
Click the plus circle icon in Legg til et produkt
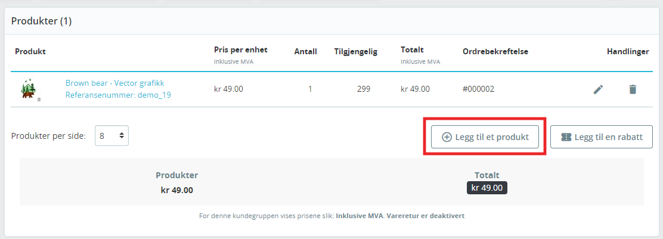(x=447, y=137)
